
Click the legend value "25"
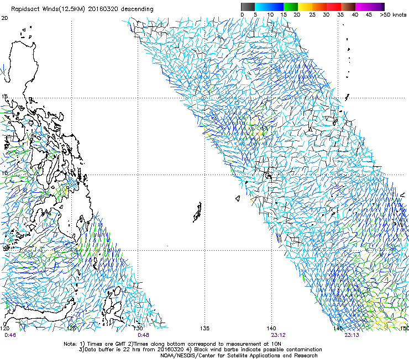312,15
